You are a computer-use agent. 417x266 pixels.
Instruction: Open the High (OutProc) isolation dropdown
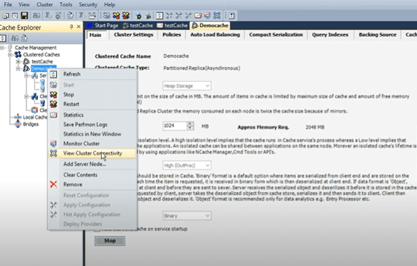(x=187, y=165)
